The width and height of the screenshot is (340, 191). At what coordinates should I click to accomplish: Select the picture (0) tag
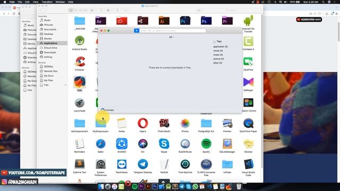coord(218,59)
